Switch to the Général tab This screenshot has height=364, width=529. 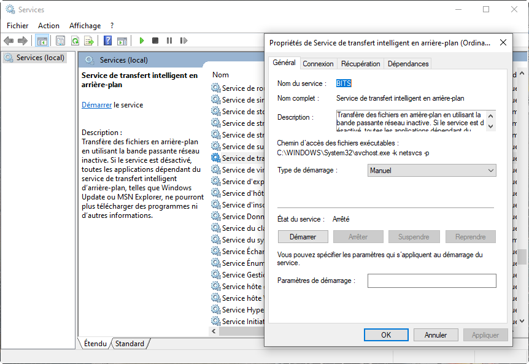[x=284, y=63]
